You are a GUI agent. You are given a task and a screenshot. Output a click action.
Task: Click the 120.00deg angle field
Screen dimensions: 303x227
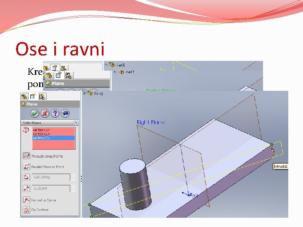[x=51, y=177]
